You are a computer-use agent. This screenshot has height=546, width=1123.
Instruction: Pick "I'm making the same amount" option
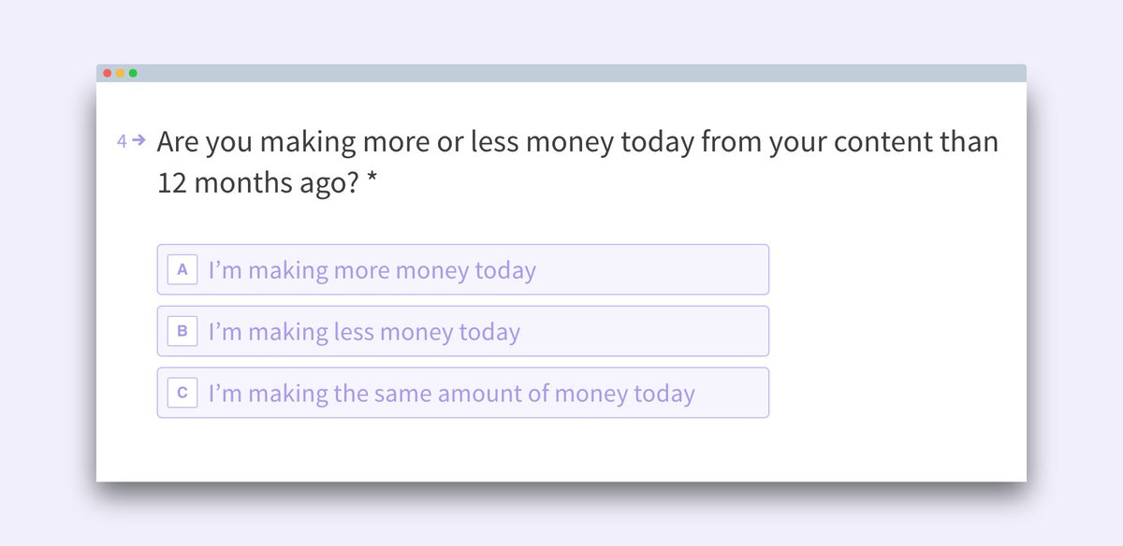click(x=462, y=393)
